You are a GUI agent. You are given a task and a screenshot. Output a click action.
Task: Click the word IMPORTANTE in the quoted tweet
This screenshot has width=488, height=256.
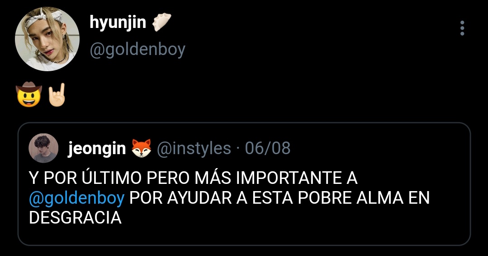point(285,178)
